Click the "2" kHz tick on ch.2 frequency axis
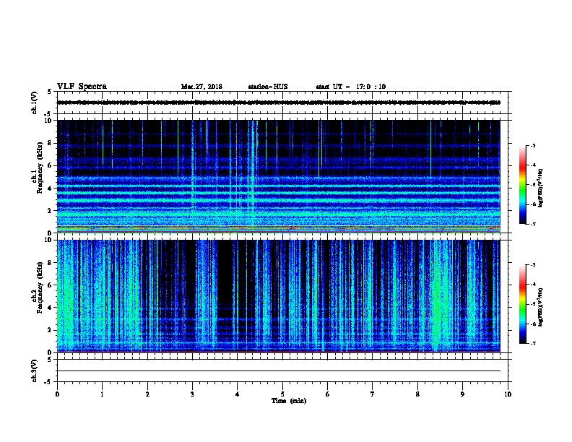 [x=51, y=330]
